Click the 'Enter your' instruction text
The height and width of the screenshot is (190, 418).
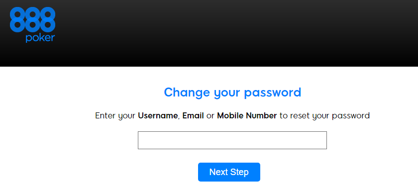pos(115,116)
